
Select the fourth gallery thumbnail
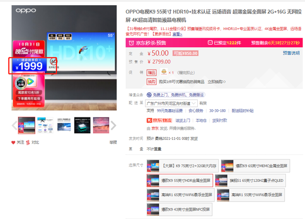pyautogui.click(x=82, y=126)
